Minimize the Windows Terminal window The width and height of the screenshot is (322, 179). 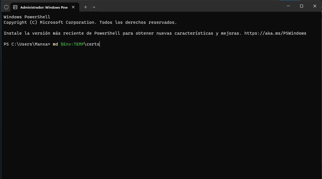288,6
